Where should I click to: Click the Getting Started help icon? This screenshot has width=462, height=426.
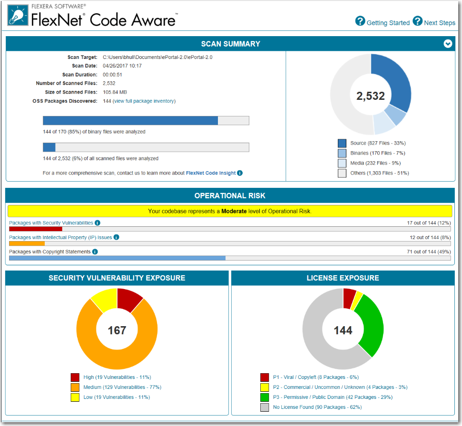pos(360,21)
